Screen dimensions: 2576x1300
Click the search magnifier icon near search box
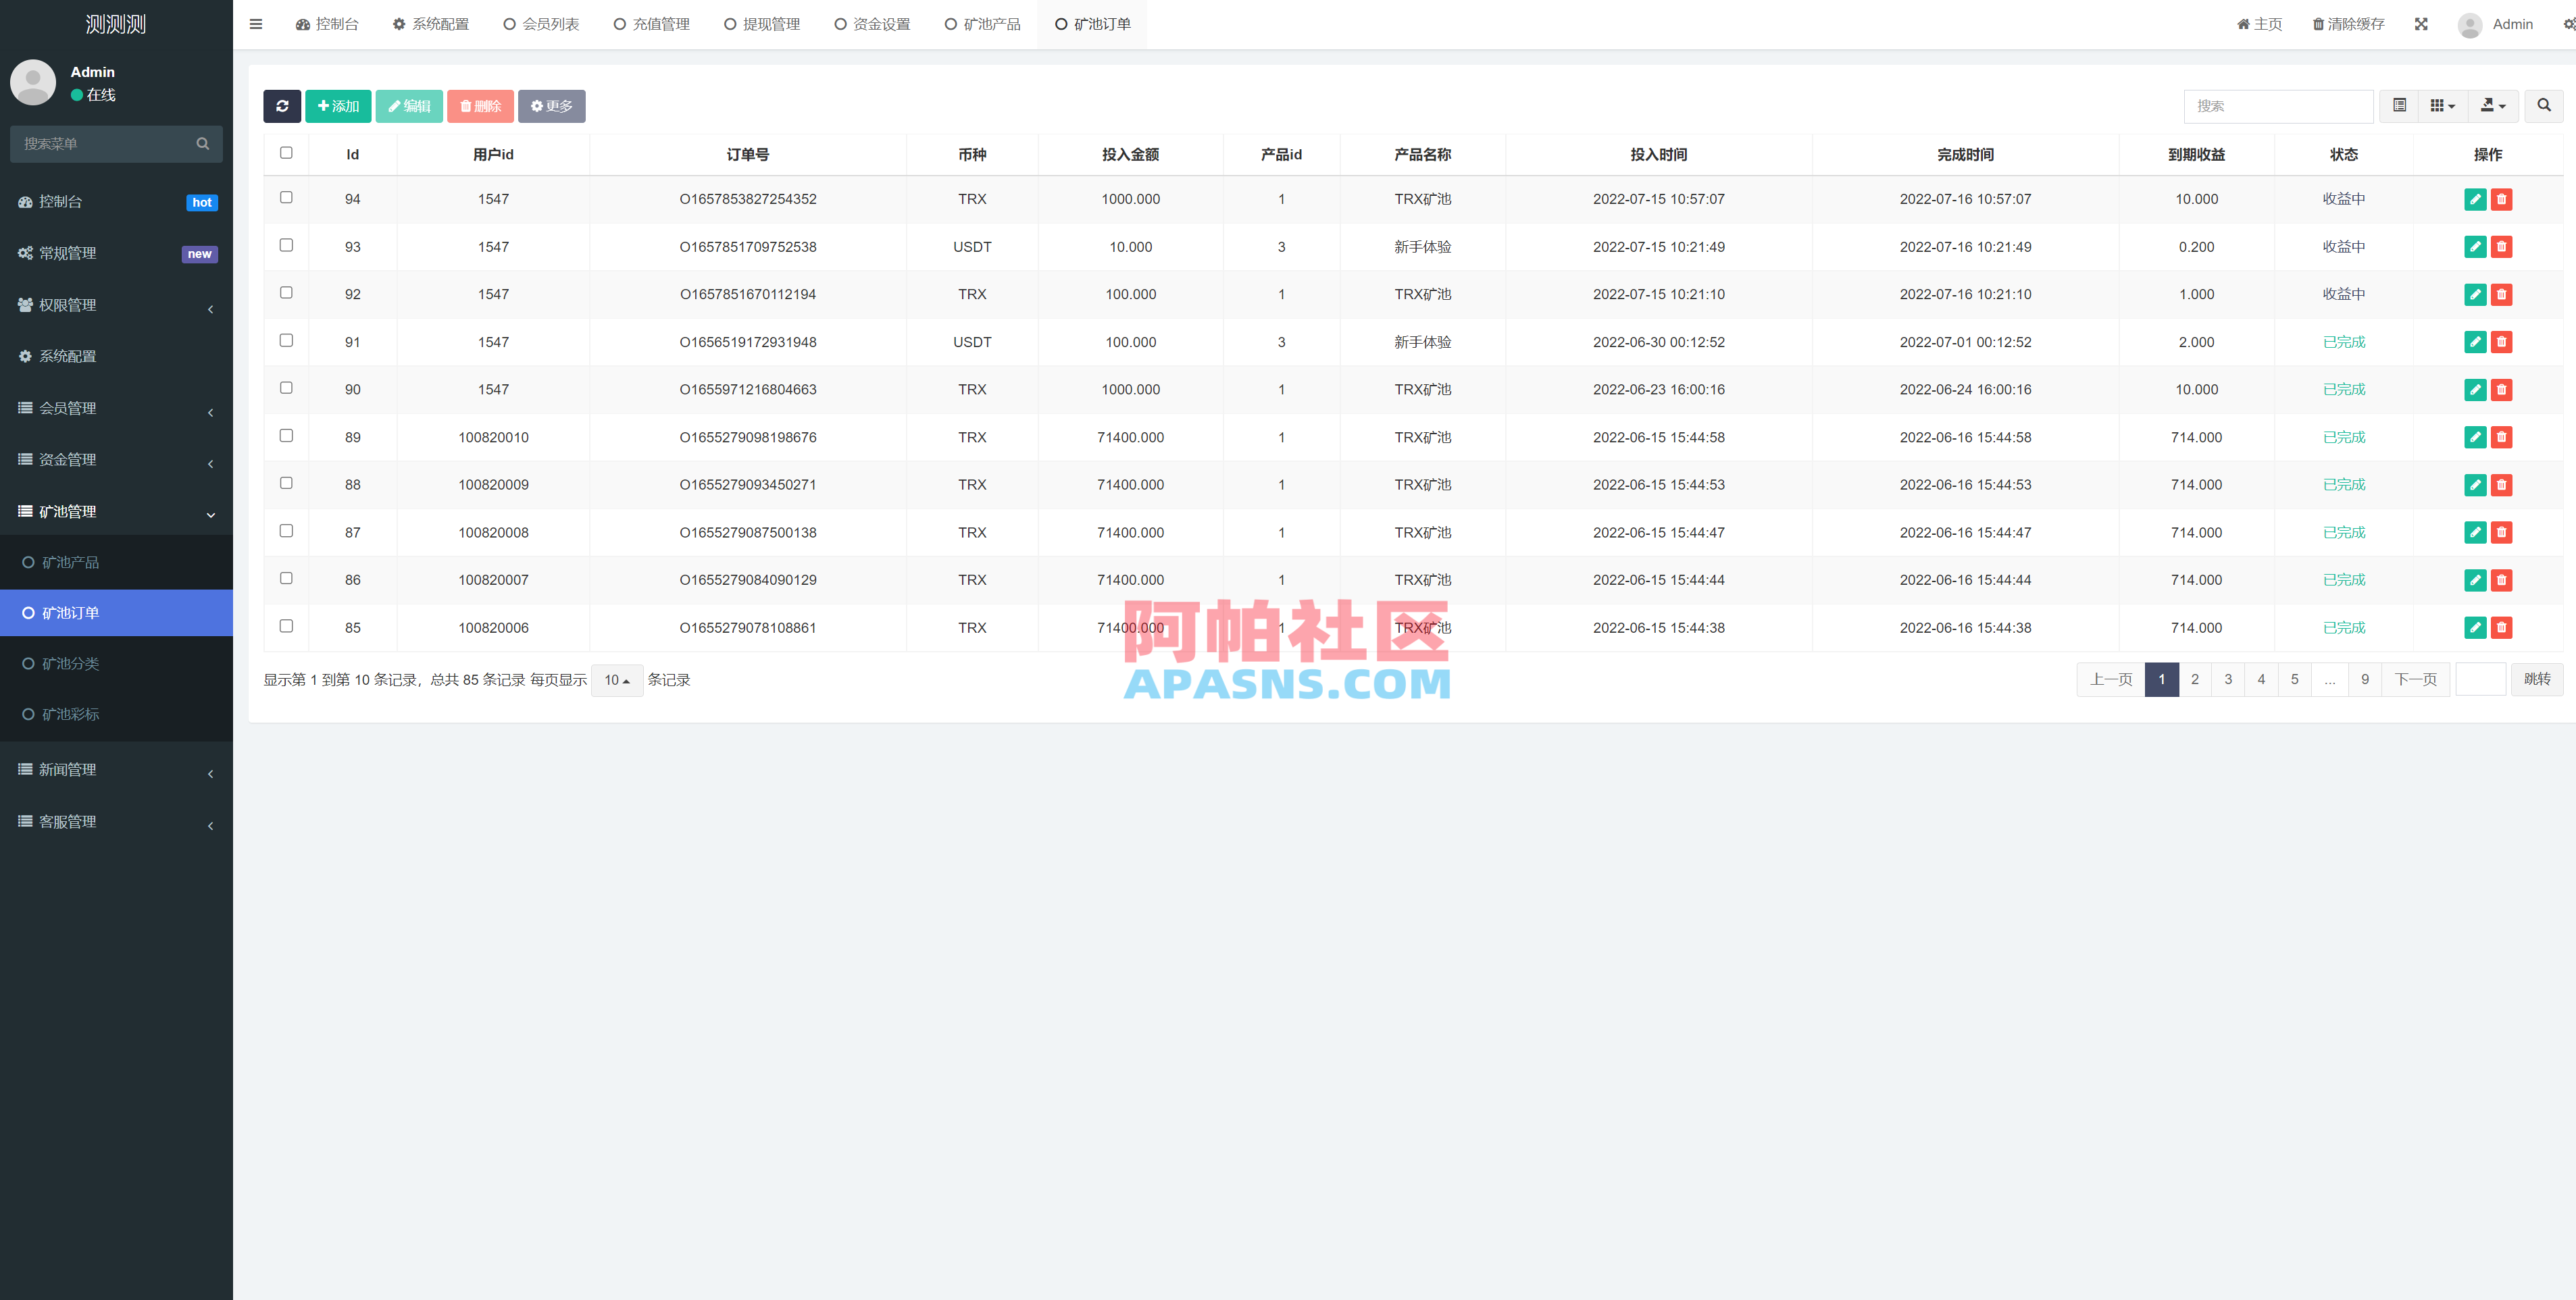coord(2543,106)
